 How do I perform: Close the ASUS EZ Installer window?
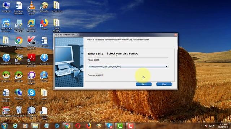click(x=175, y=35)
